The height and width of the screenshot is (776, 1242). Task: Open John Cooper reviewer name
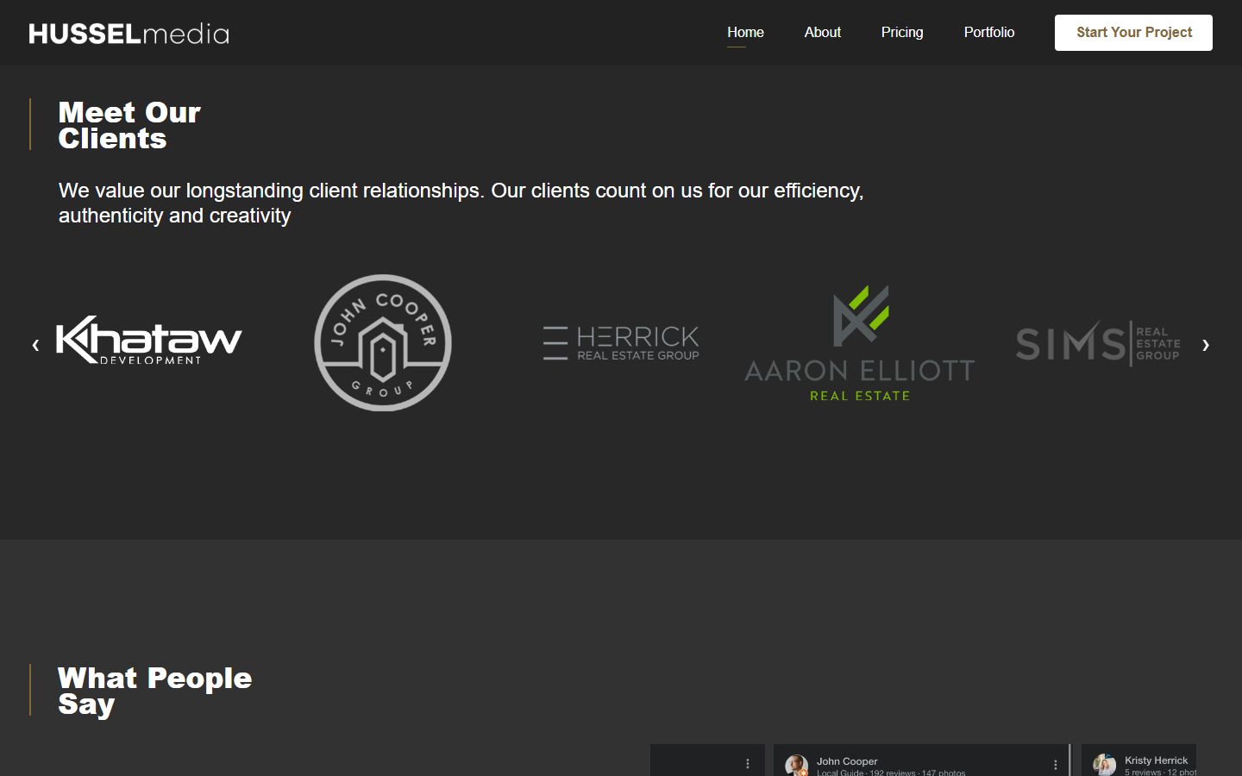tap(847, 761)
